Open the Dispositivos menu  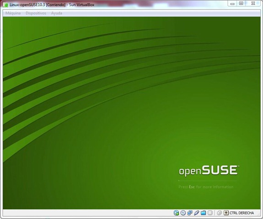point(36,13)
